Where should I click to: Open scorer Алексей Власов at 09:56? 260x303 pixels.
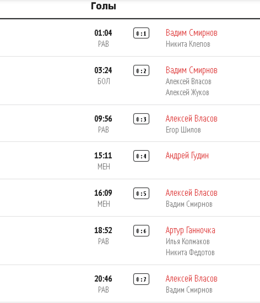tap(191, 119)
